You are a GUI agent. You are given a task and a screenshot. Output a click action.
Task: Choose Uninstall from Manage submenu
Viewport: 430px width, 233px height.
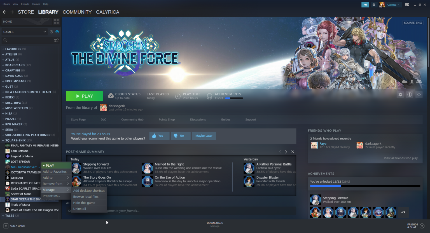[89, 209]
